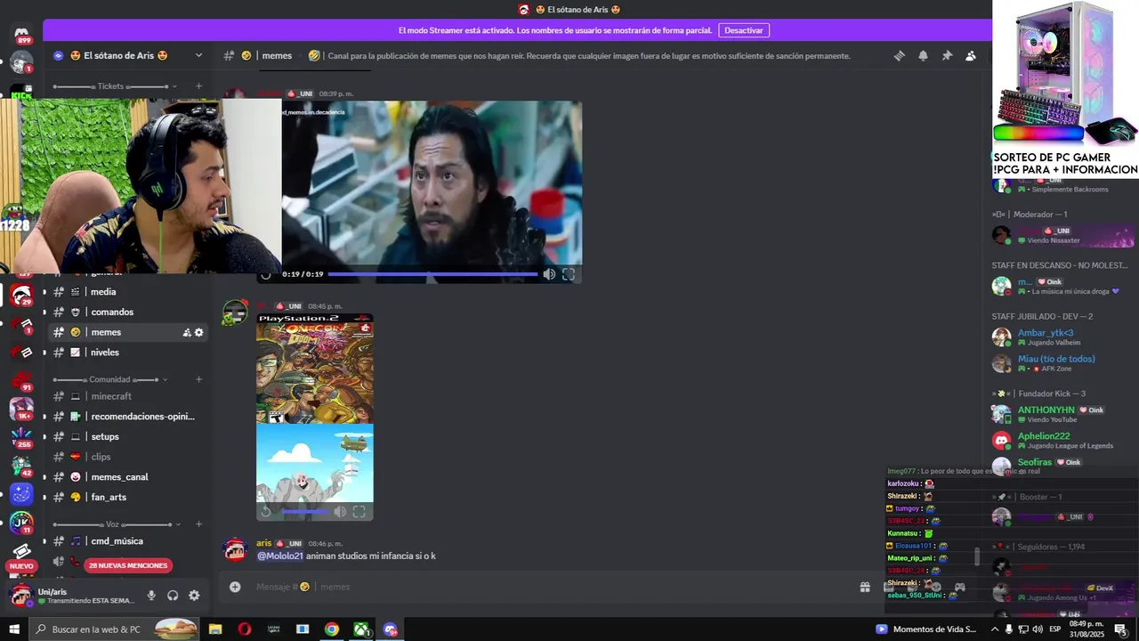Image resolution: width=1139 pixels, height=641 pixels.
Task: Replay the first video
Action: pyautogui.click(x=265, y=274)
